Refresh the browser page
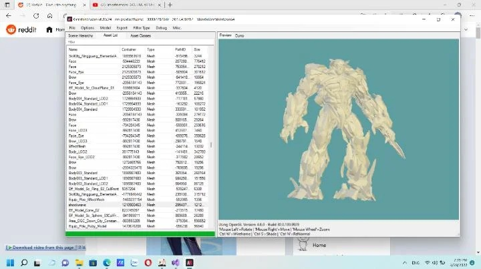 [x=36, y=15]
